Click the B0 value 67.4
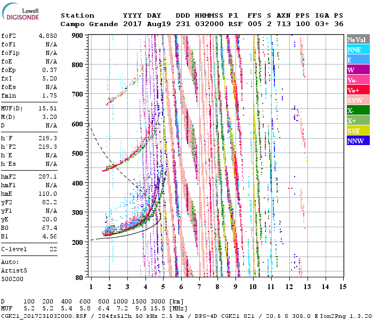The height and width of the screenshot is (320, 373). [x=50, y=228]
